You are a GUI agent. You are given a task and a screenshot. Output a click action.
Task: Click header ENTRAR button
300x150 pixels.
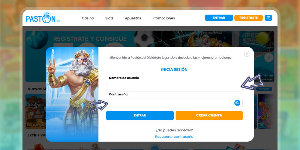(x=219, y=18)
